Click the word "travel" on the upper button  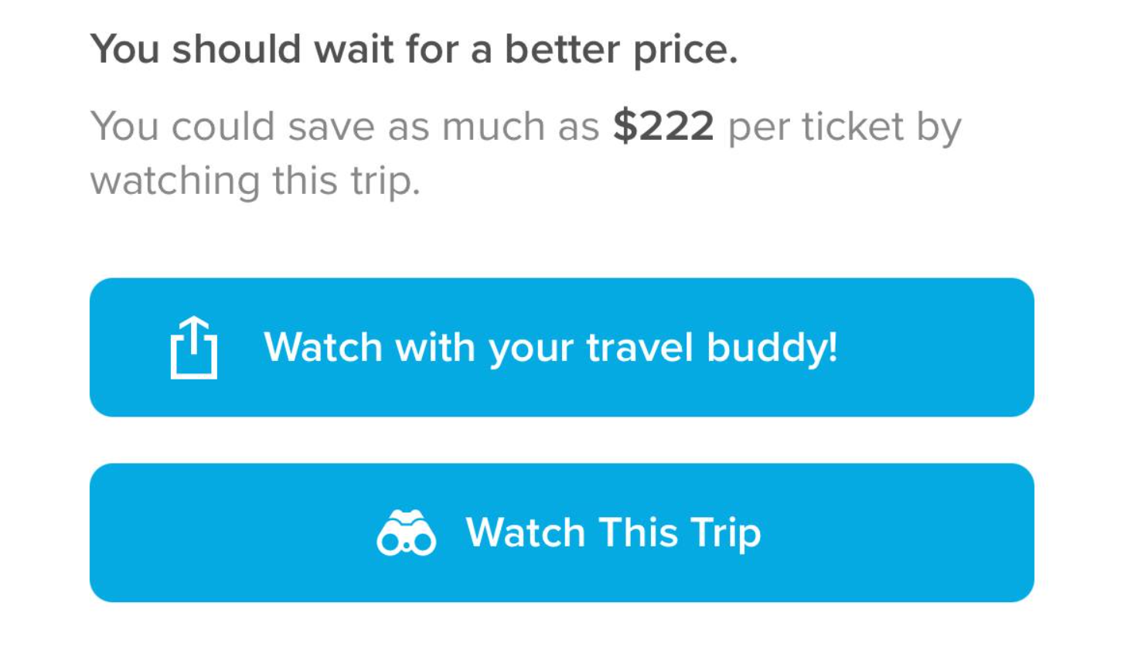tap(639, 347)
